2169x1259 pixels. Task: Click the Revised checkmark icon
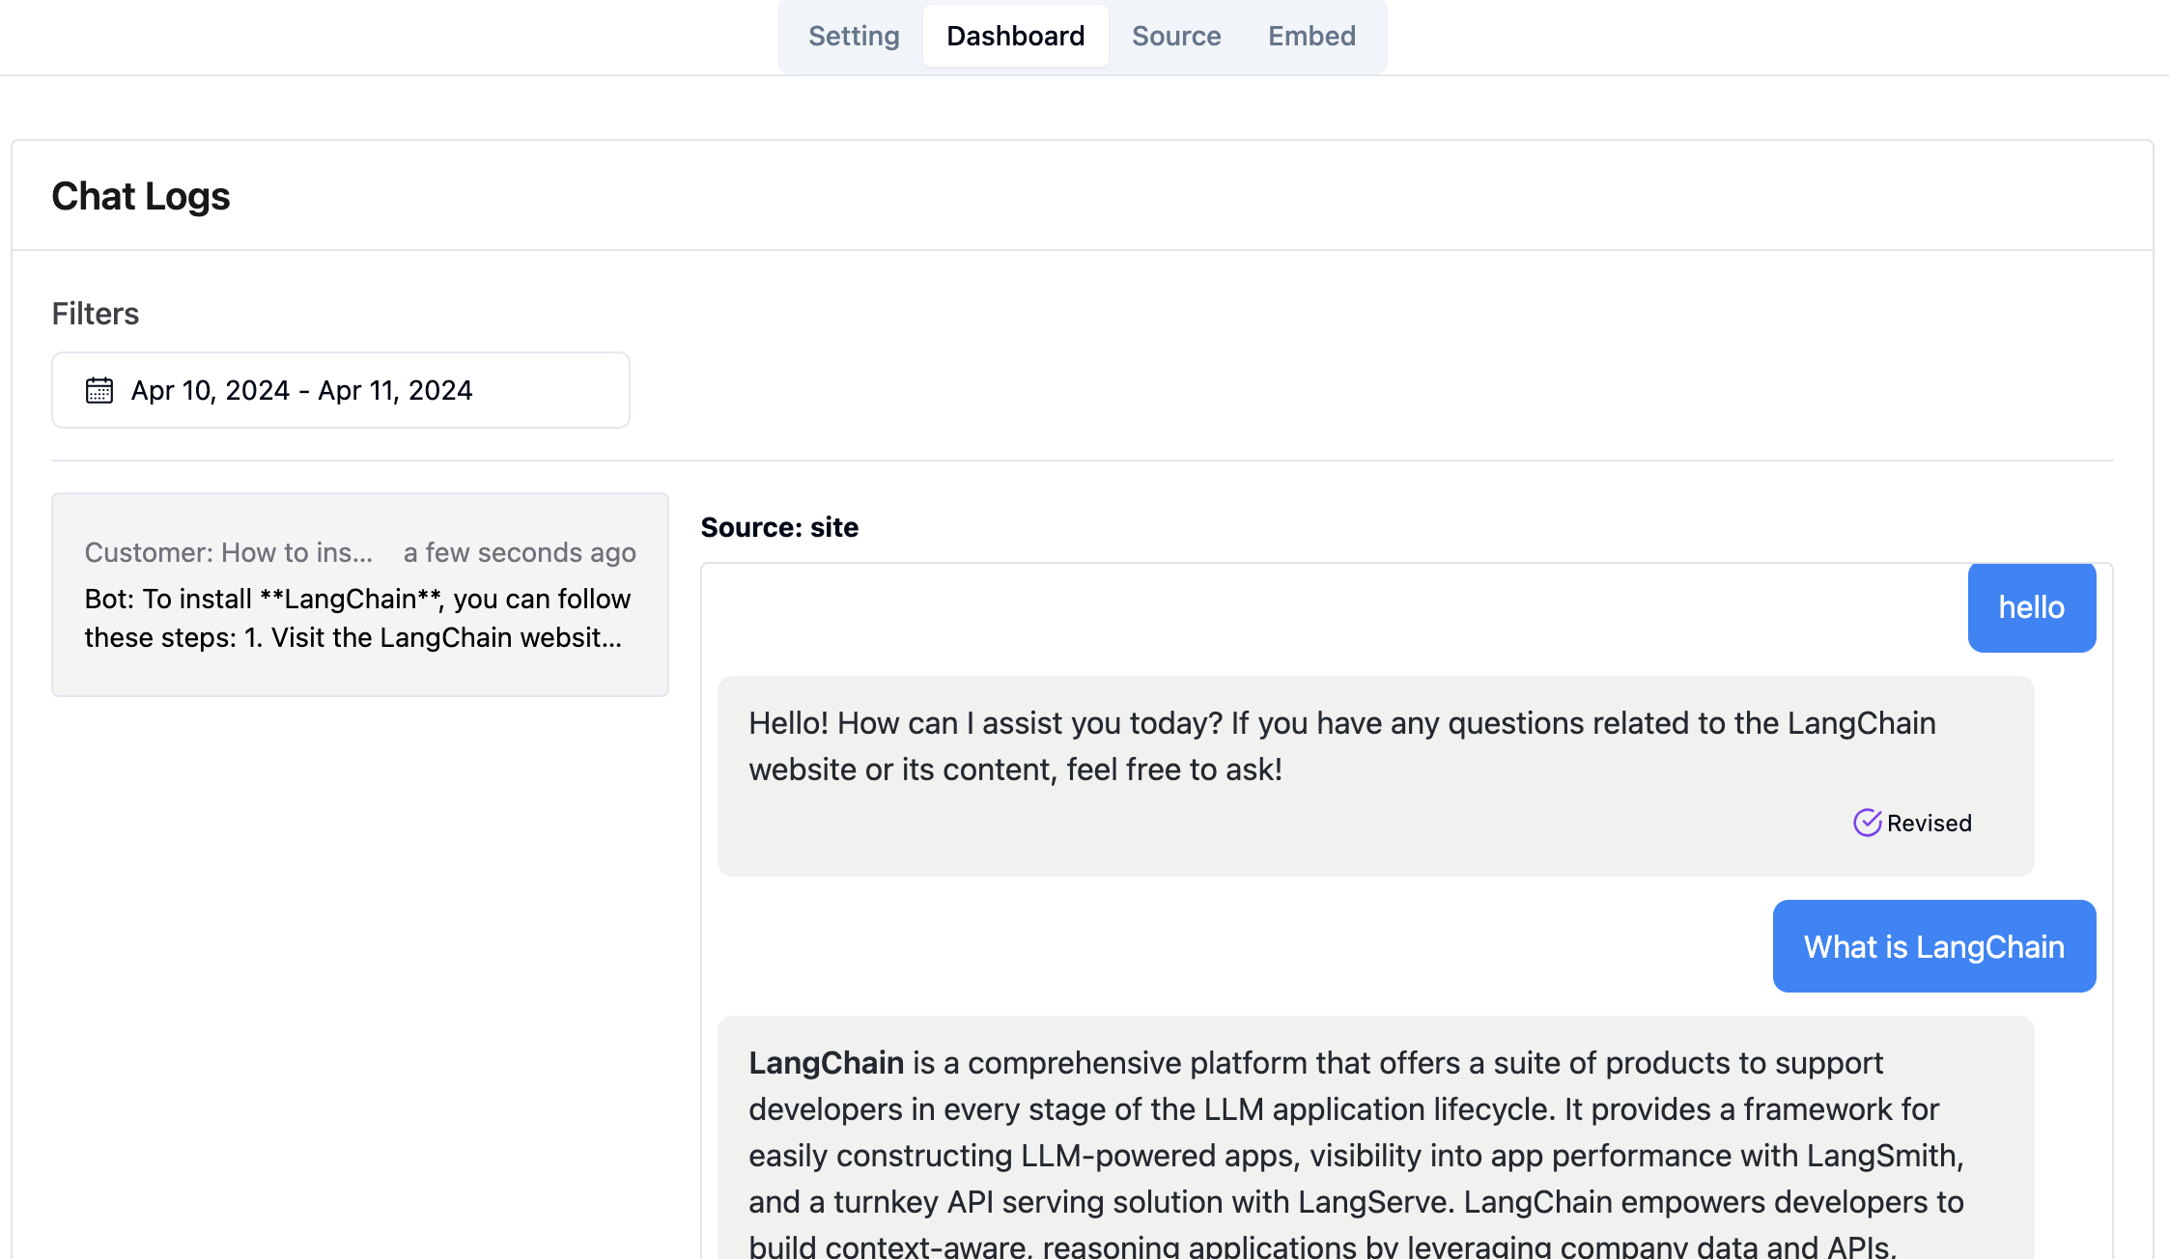pos(1867,823)
